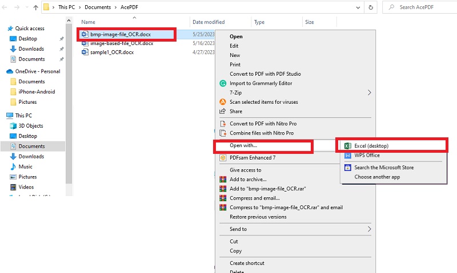Select the bmp-image-file_OCR.docx file
The width and height of the screenshot is (457, 273).
[x=120, y=34]
